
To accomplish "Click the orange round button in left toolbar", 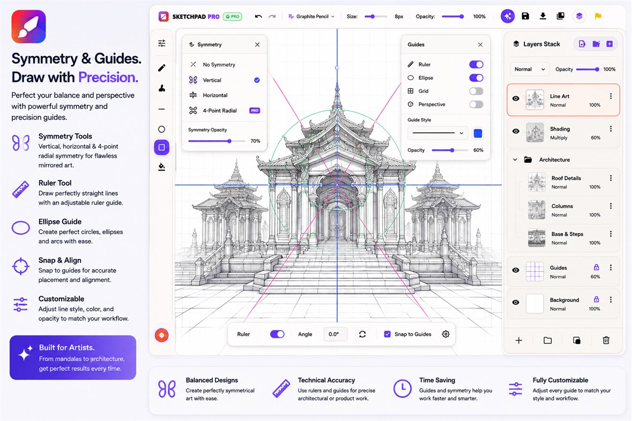I will tap(162, 335).
